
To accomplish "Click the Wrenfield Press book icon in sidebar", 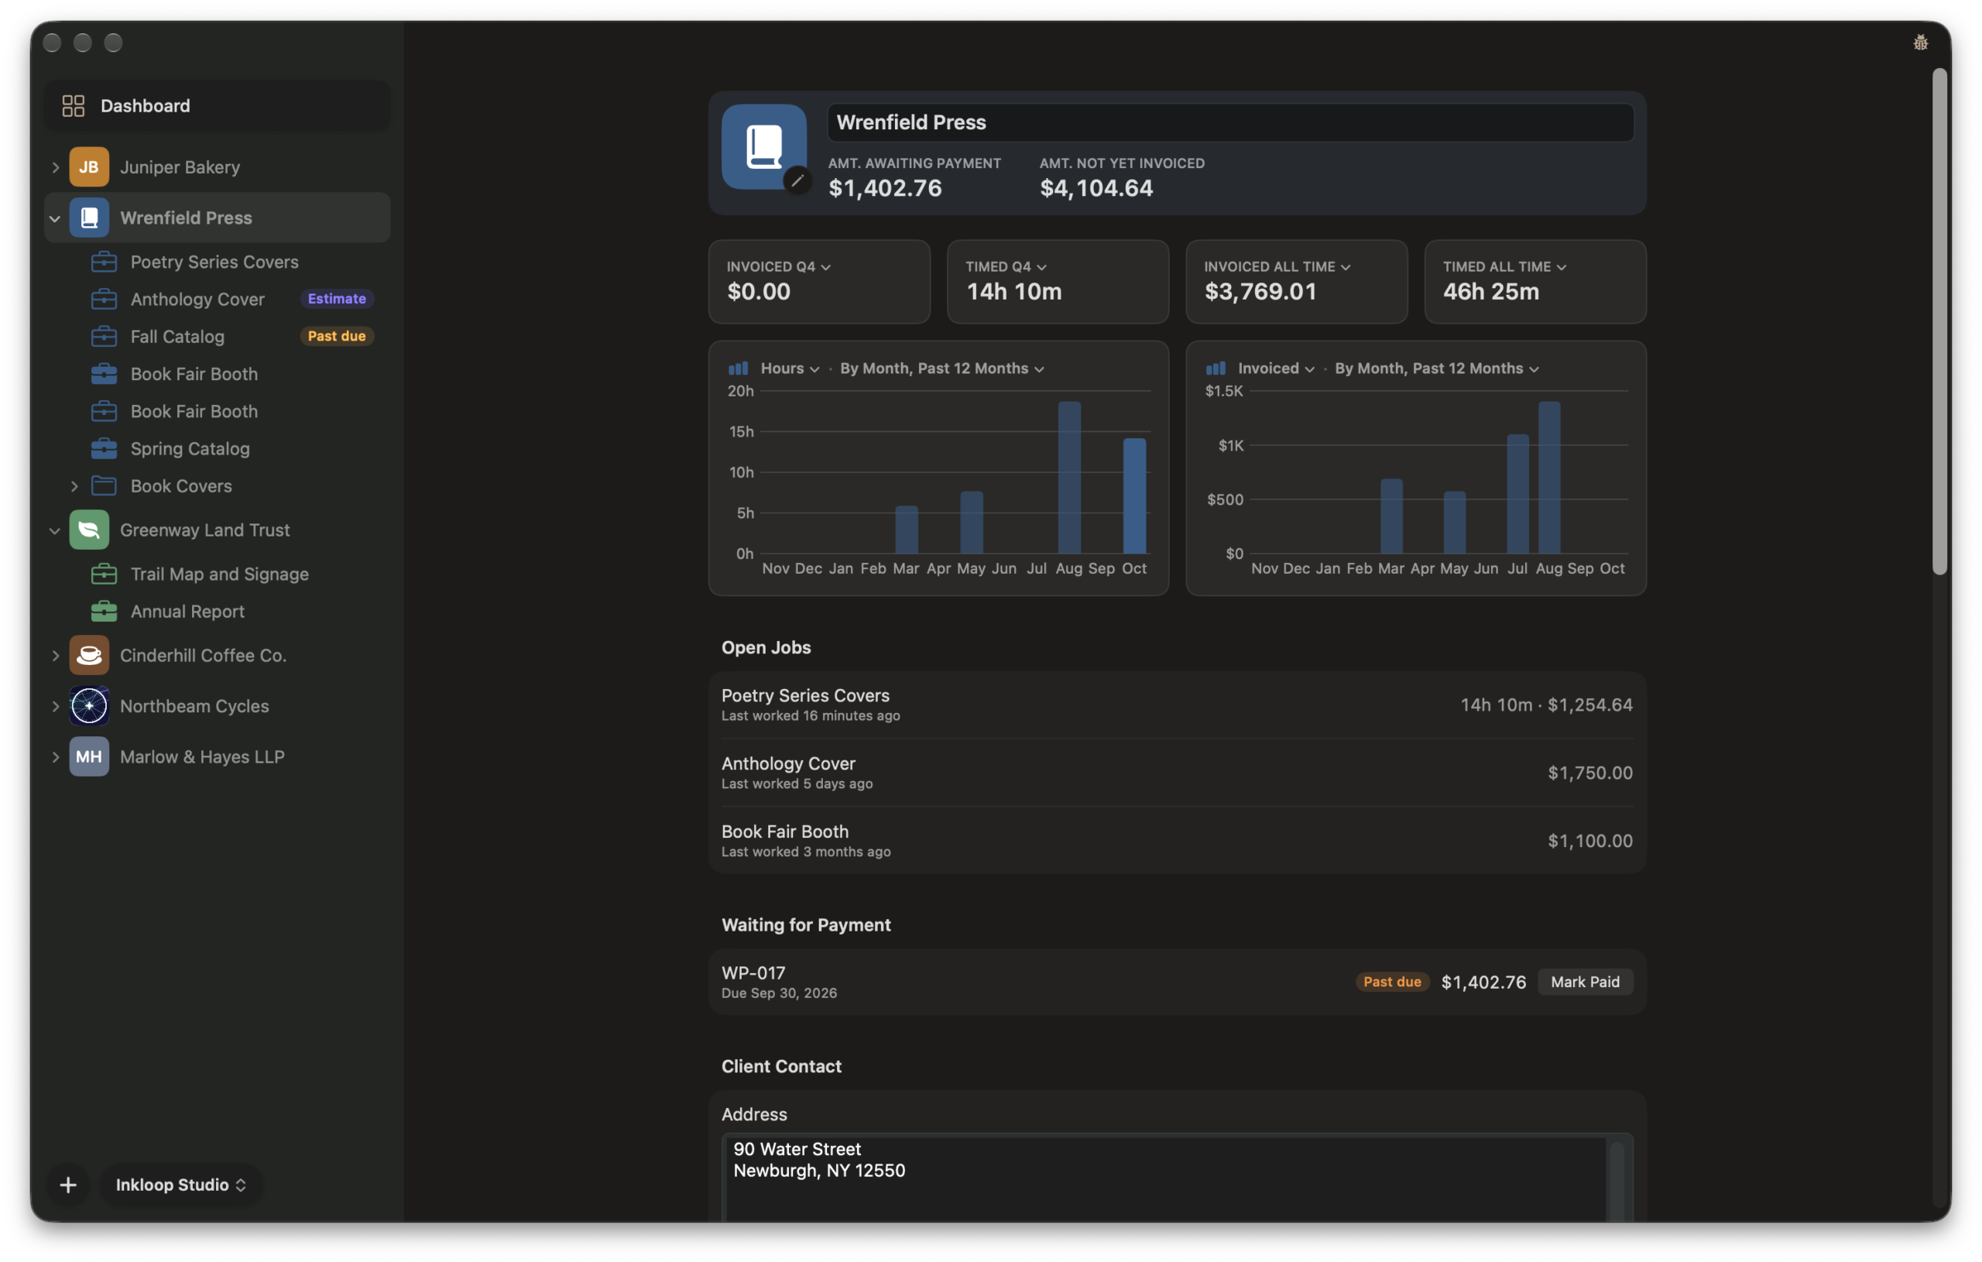I will click(x=89, y=218).
